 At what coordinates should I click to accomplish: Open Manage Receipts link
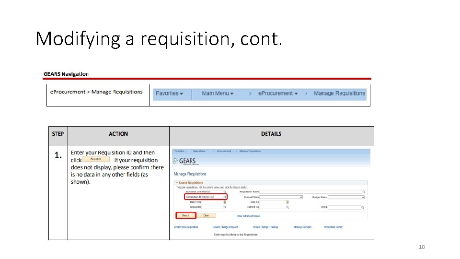pyautogui.click(x=302, y=227)
